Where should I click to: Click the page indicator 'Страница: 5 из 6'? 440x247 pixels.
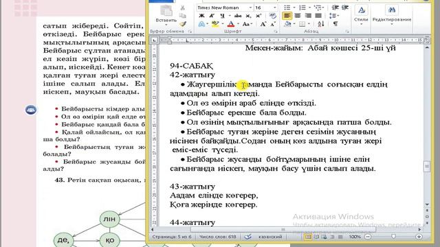click(x=172, y=237)
